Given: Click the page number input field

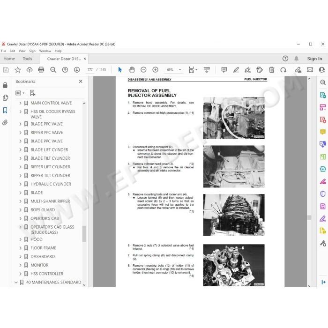Looking at the screenshot, I should coord(90,70).
